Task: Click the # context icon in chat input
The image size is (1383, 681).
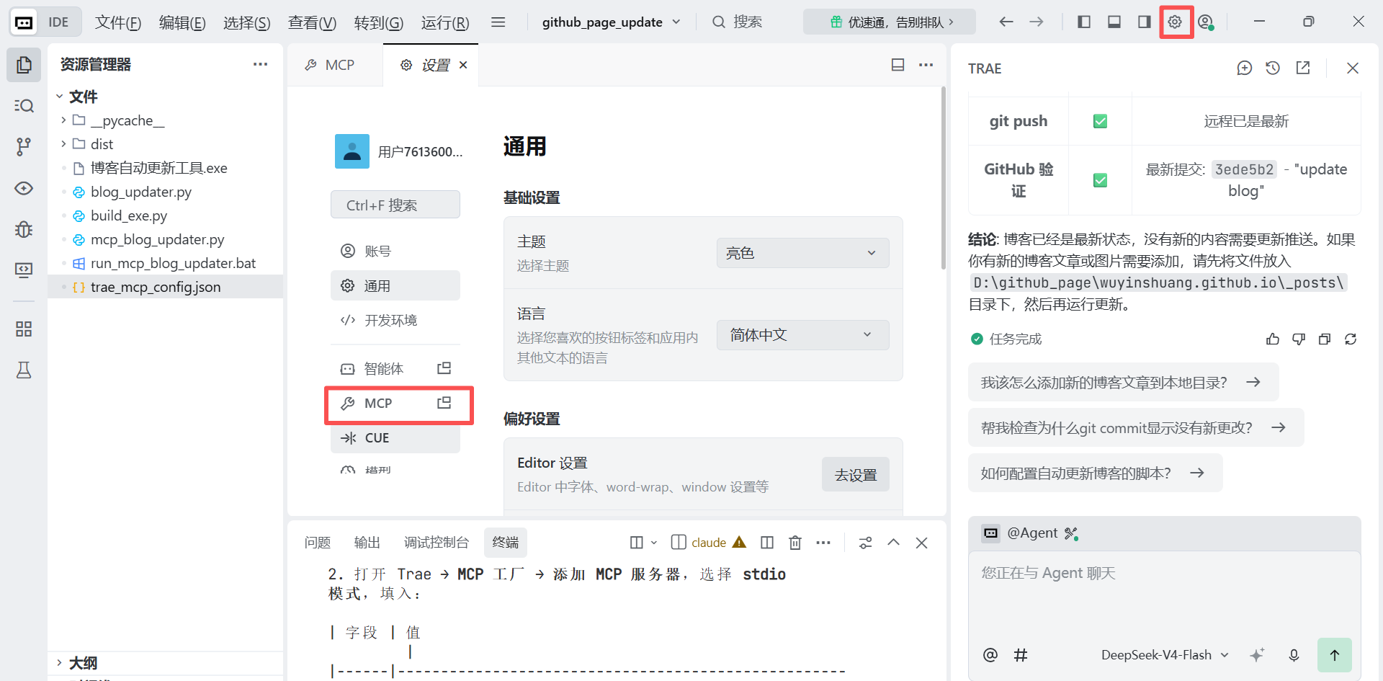Action: pyautogui.click(x=1021, y=655)
